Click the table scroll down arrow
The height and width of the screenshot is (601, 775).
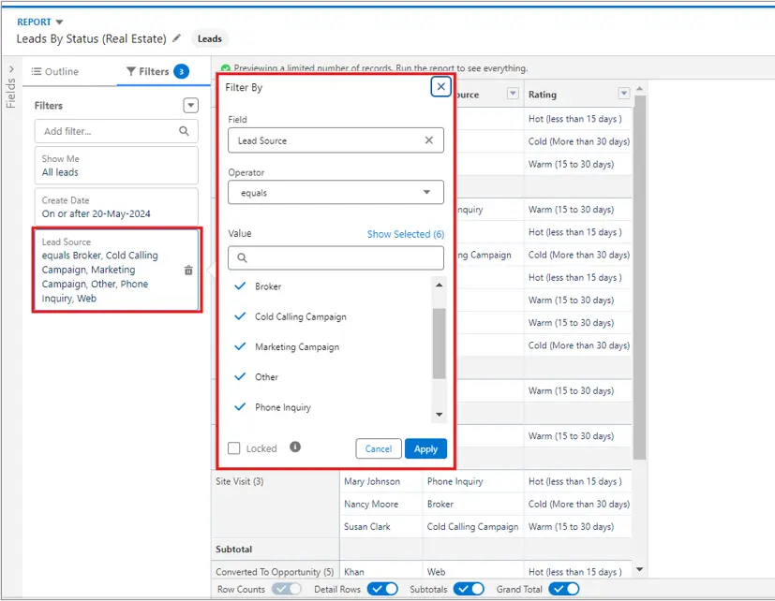tap(639, 569)
